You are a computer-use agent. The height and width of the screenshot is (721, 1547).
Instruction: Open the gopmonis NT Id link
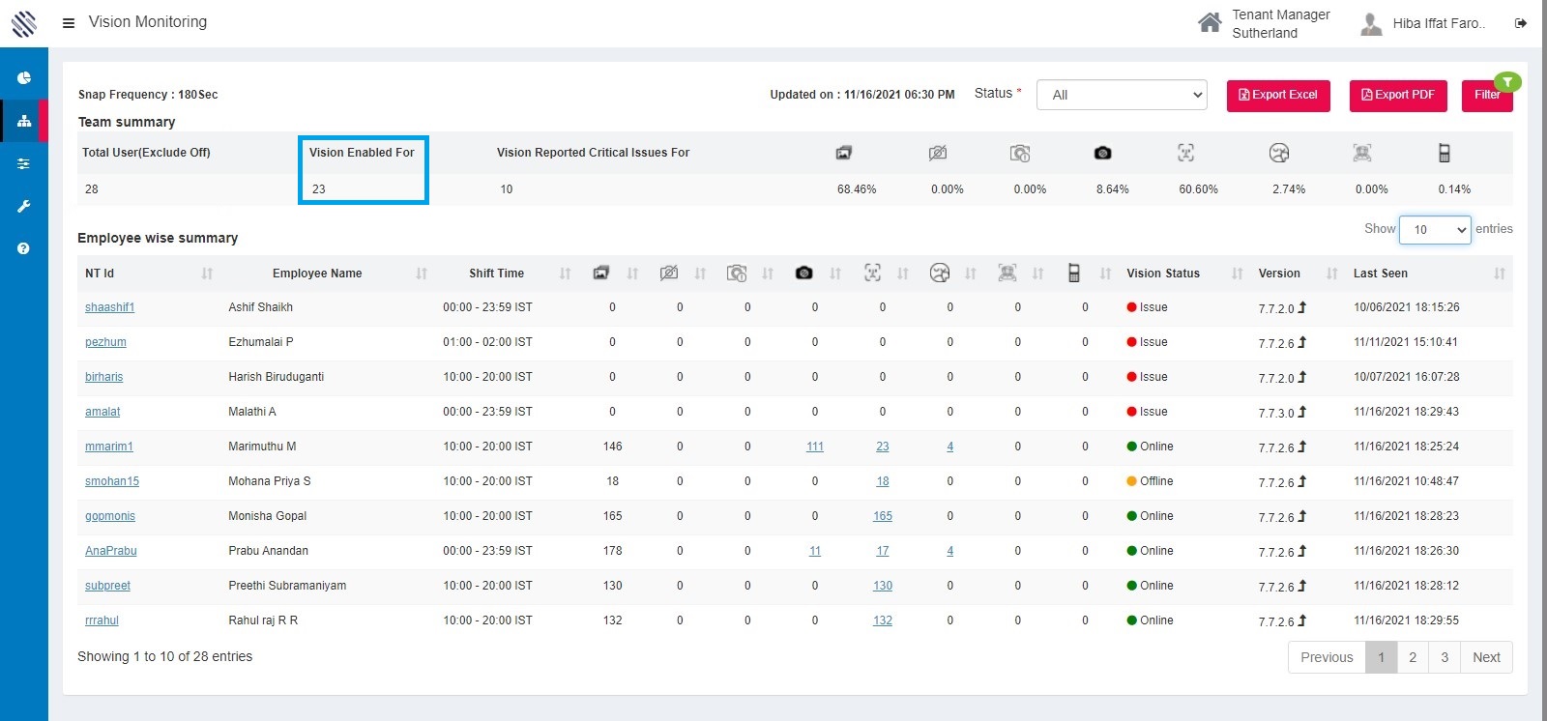point(110,516)
